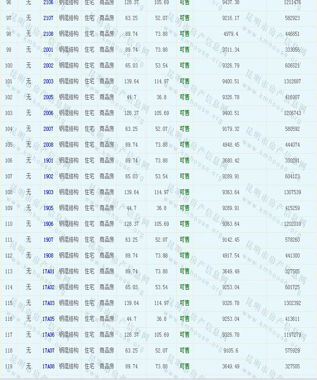Click unit 1902 link
Screen dimensions: 317x380
point(48,176)
